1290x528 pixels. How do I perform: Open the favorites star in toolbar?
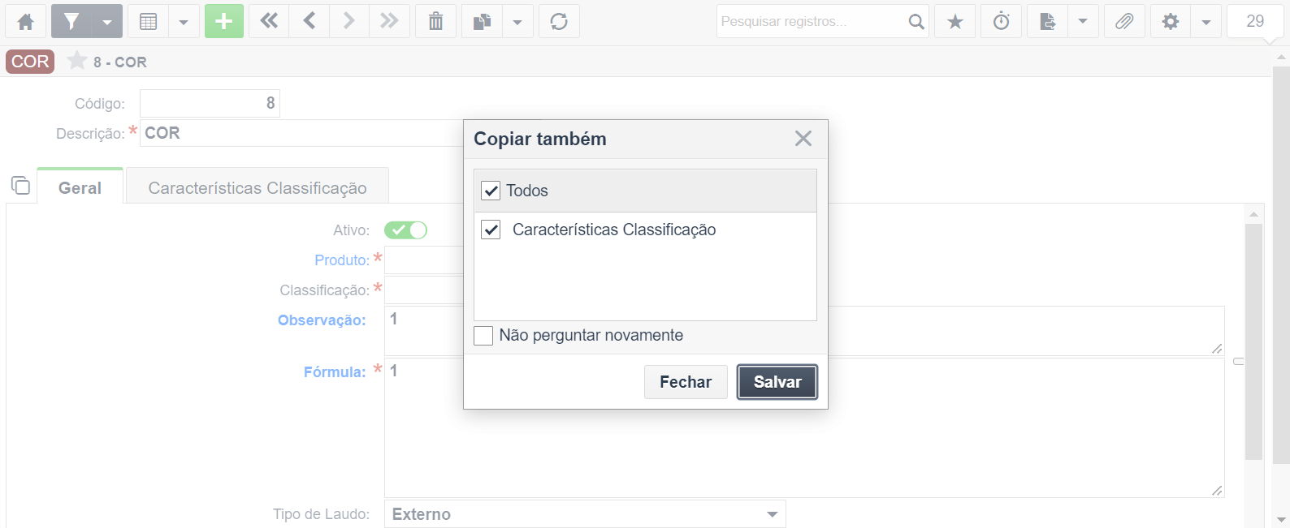click(x=955, y=21)
